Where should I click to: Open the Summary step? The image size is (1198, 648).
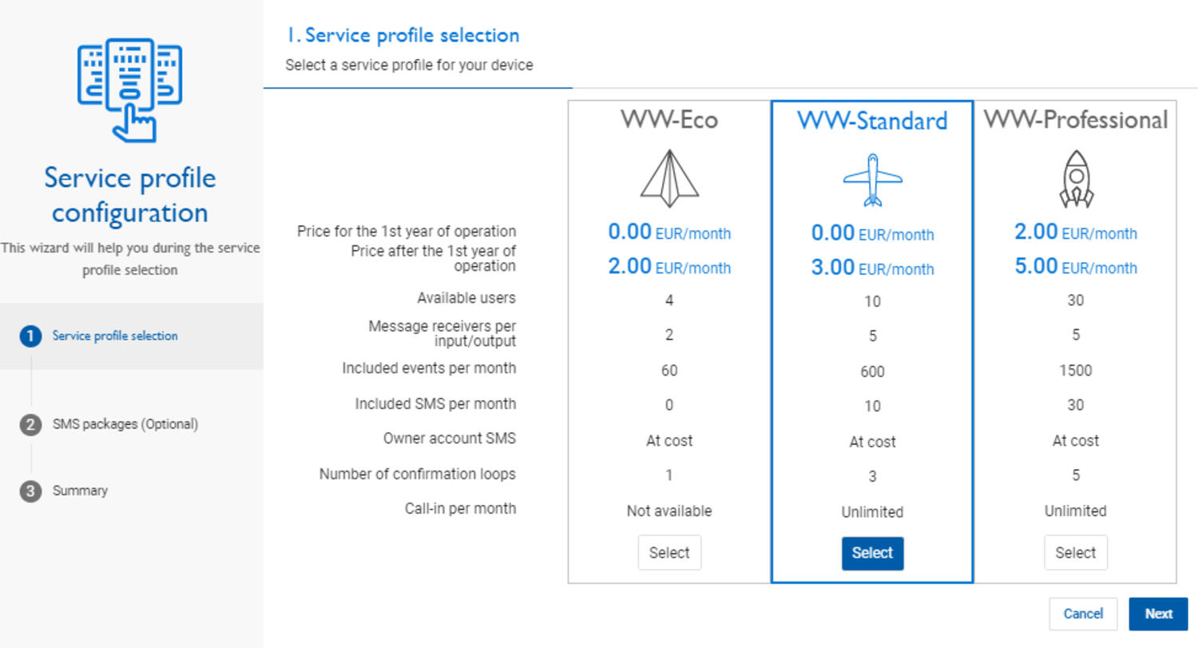point(80,491)
